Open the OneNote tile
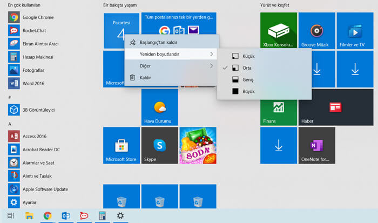Image resolution: width=378 pixels, height=223 pixels. (x=317, y=145)
